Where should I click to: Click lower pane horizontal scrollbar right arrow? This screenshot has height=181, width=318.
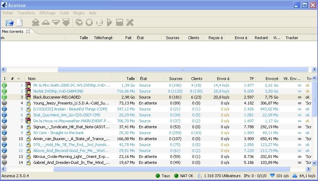pos(309,169)
